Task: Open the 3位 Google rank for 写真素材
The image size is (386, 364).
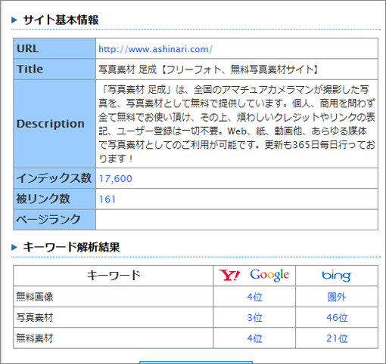Action: tap(254, 318)
